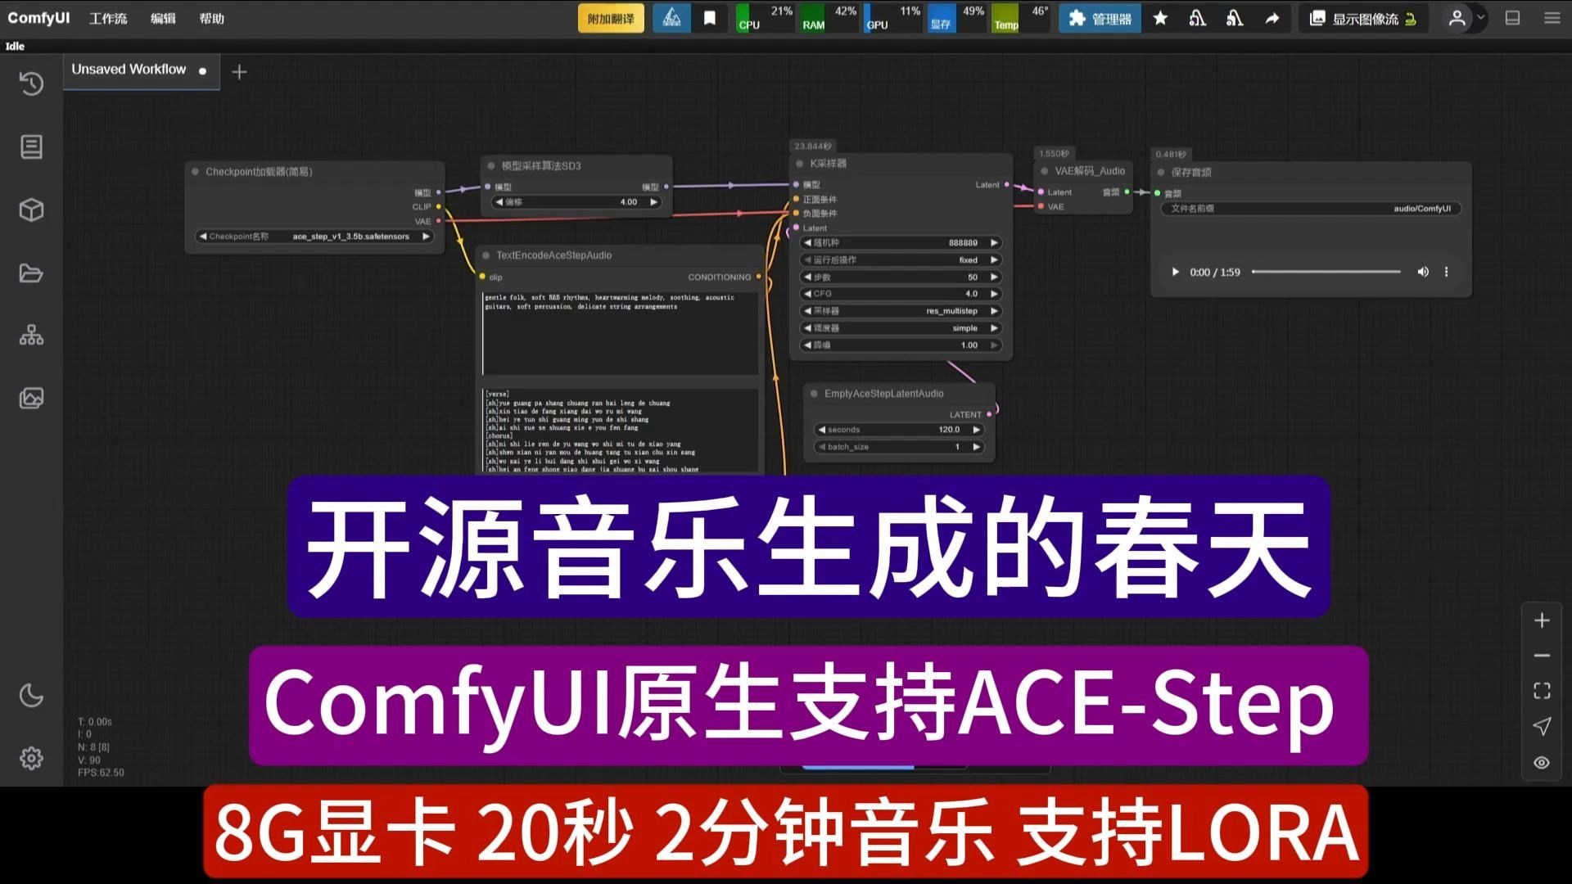The width and height of the screenshot is (1572, 884).
Task: Open the 帮助 menu
Action: pyautogui.click(x=211, y=18)
